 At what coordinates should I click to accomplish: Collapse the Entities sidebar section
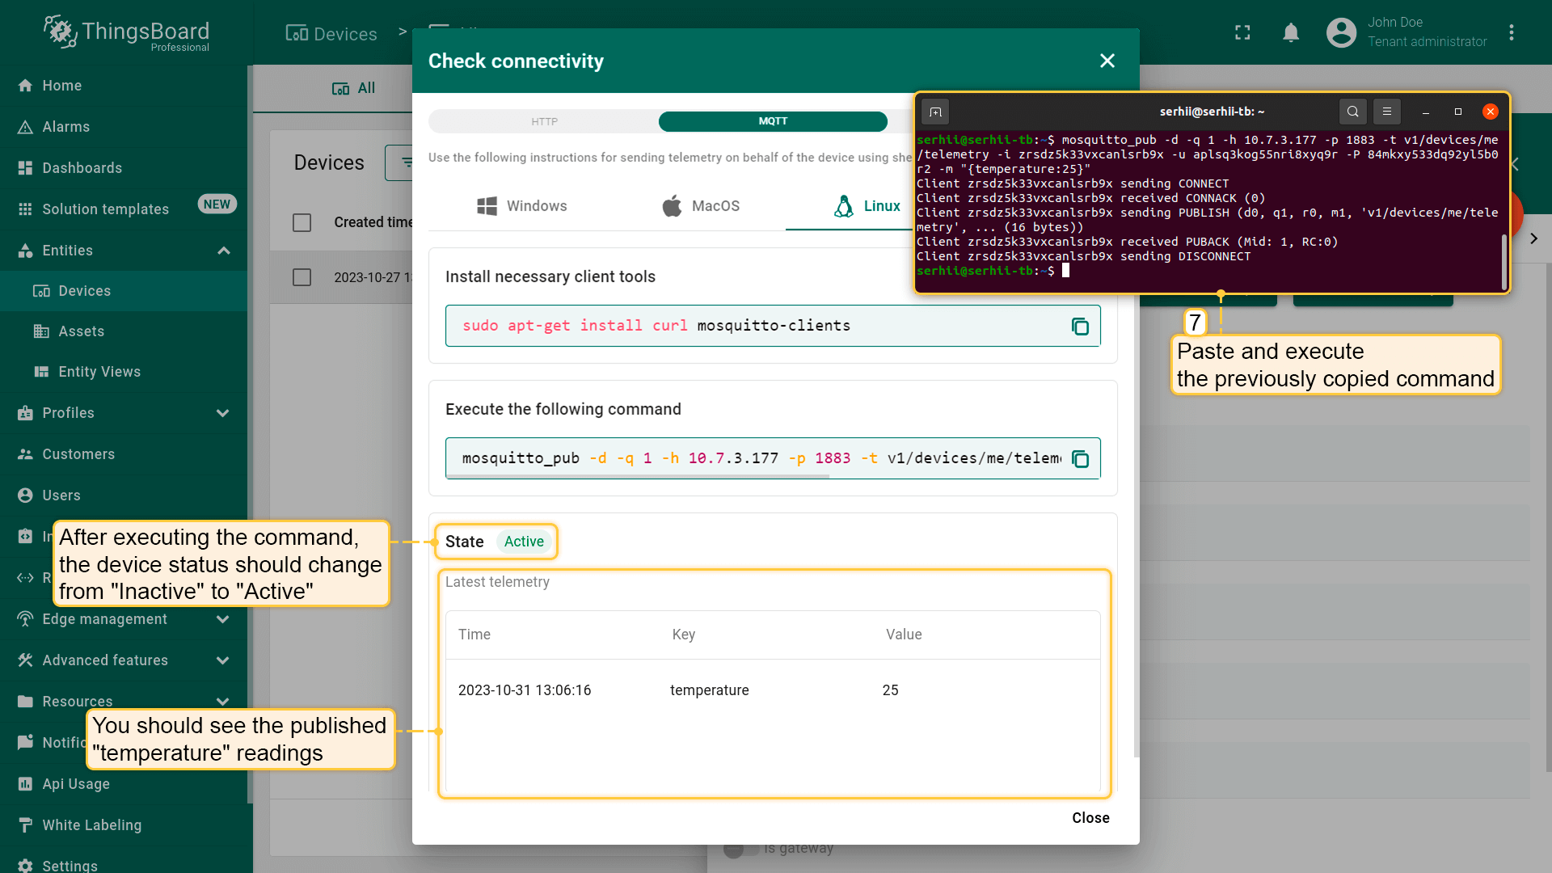(x=224, y=251)
